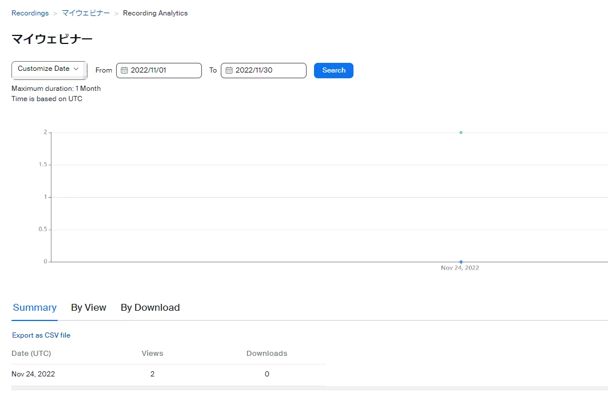Open calendar icon in From field
This screenshot has height=401, width=608.
click(124, 70)
